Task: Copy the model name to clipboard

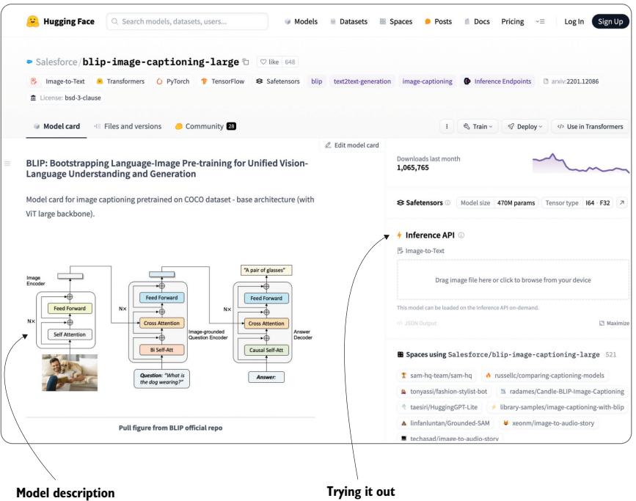Action: point(245,61)
